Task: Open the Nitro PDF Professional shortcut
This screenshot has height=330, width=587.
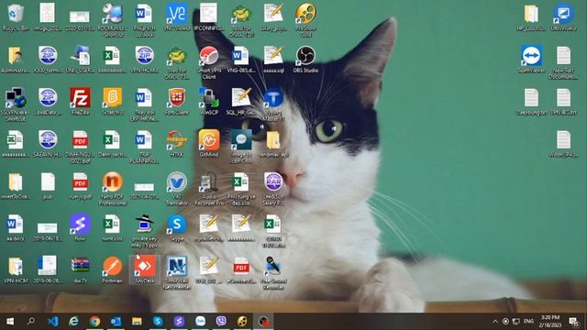Action: (112, 189)
